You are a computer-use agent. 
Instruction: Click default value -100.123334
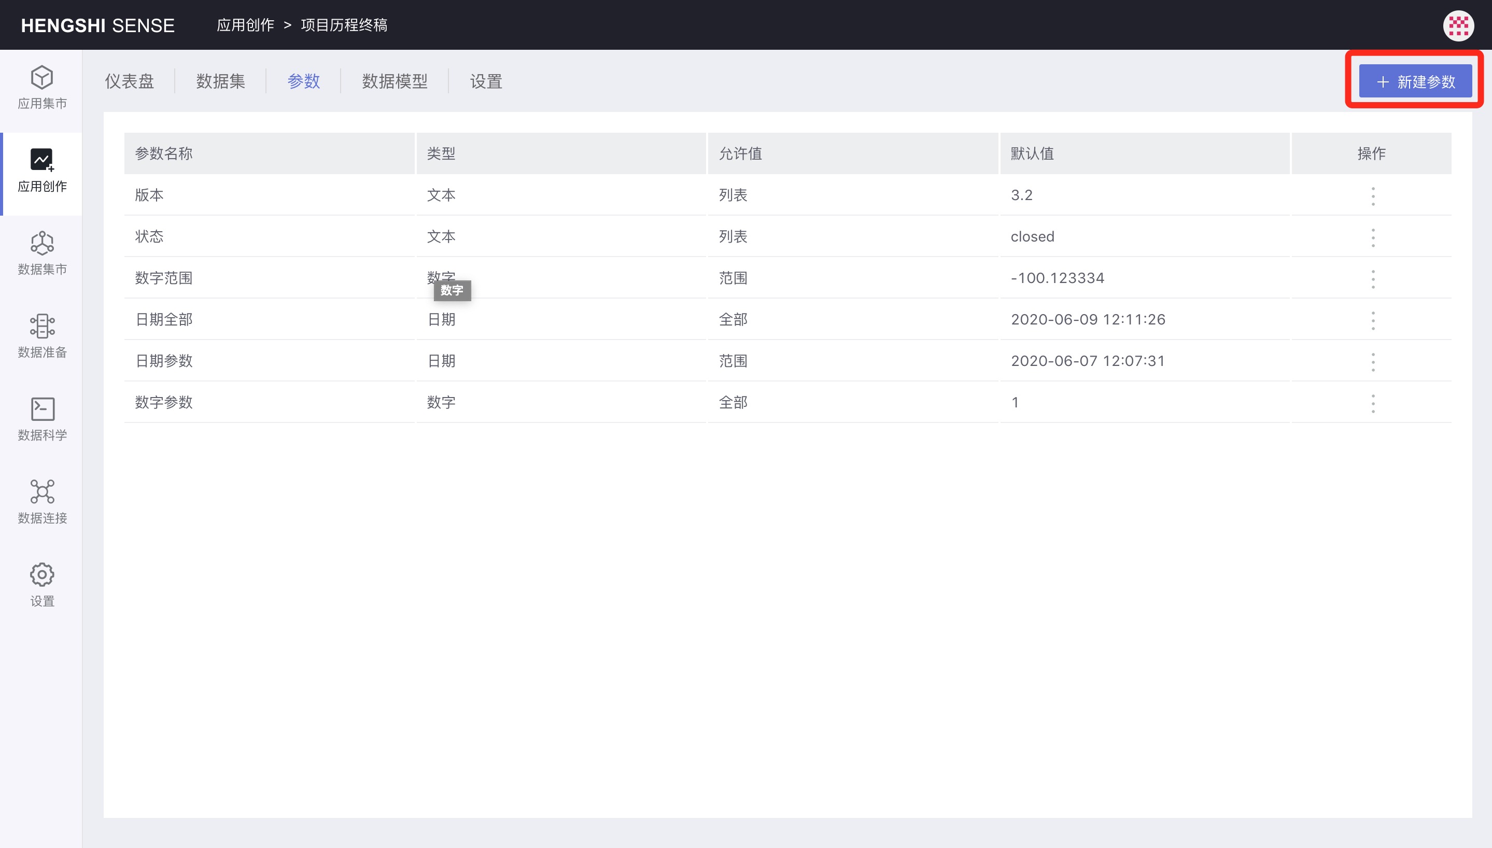click(x=1058, y=278)
